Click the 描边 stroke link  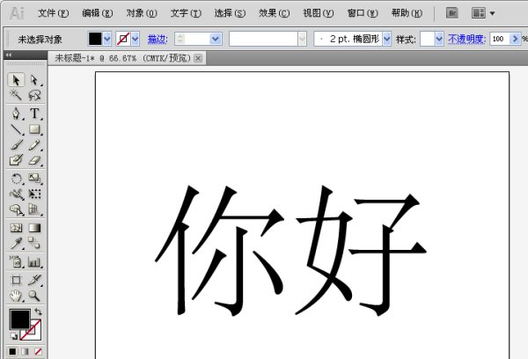158,40
